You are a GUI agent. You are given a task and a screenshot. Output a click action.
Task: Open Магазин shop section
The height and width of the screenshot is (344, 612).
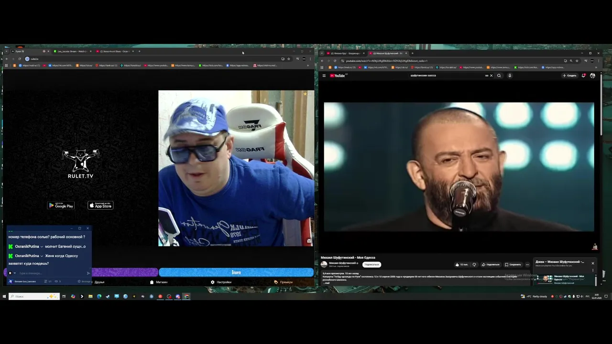[x=159, y=282]
